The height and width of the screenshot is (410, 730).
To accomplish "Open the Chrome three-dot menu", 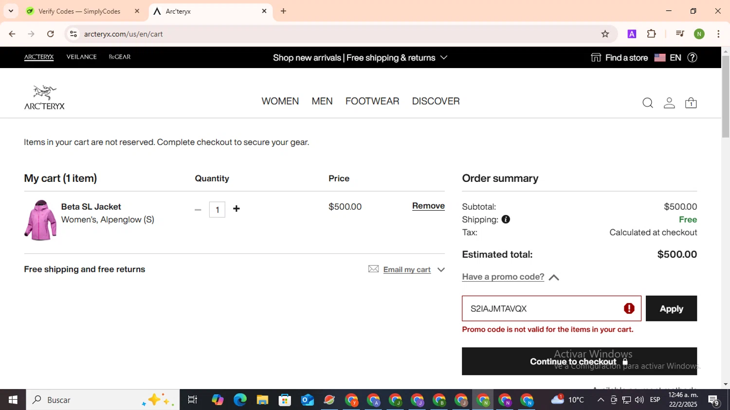I will (718, 34).
